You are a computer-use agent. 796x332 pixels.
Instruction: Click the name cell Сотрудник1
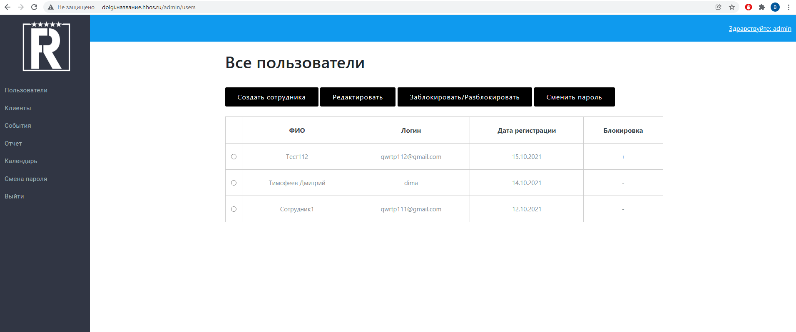tap(297, 209)
